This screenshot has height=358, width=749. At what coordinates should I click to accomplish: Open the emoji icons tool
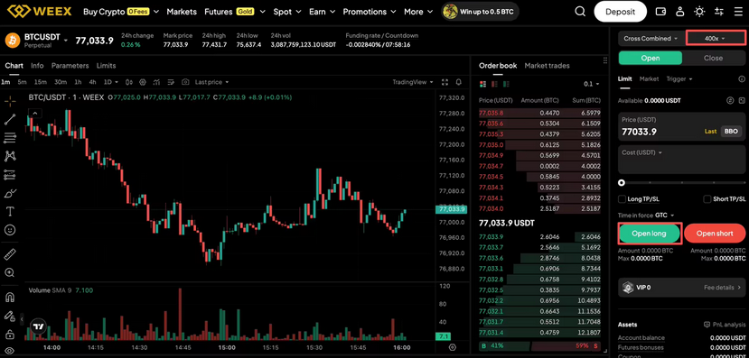tap(10, 230)
